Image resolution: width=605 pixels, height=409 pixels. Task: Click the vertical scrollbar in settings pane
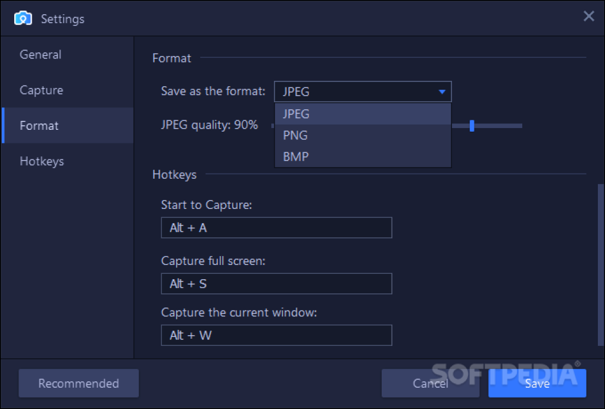600,265
